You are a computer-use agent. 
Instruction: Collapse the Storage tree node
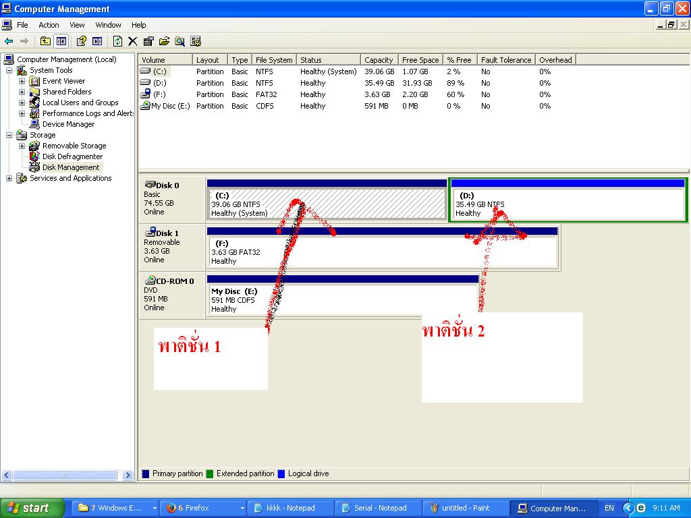(x=9, y=135)
